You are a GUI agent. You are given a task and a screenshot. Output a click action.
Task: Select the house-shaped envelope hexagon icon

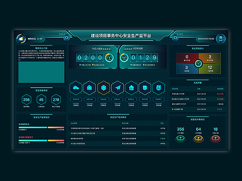click(x=89, y=88)
